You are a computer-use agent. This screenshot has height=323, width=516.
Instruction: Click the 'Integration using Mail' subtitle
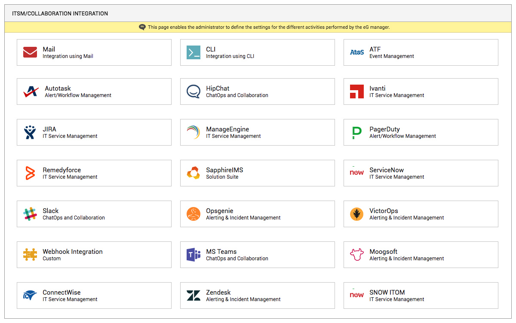pyautogui.click(x=68, y=56)
